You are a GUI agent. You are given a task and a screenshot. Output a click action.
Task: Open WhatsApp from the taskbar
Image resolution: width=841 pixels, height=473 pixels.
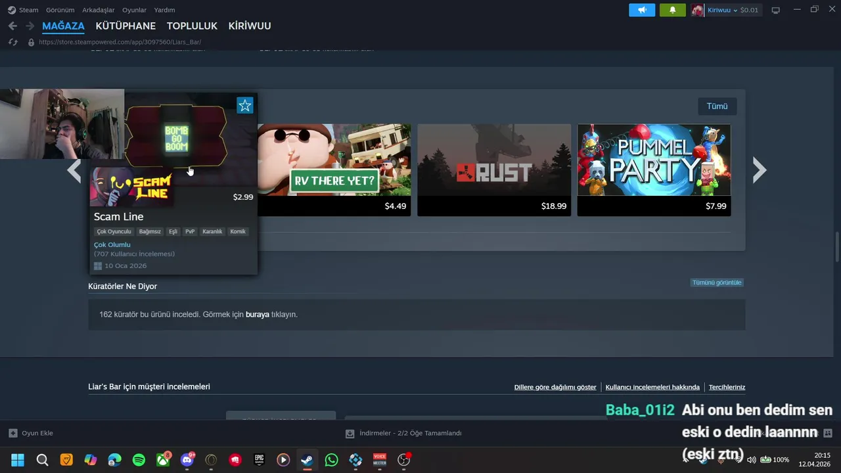tap(331, 460)
